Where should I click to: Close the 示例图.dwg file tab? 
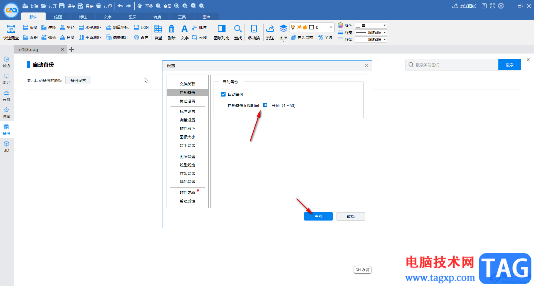pyautogui.click(x=63, y=49)
